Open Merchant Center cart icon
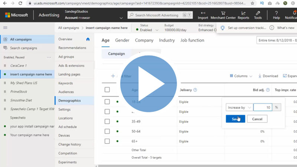Screen dimensions: 297x167 [223, 13]
